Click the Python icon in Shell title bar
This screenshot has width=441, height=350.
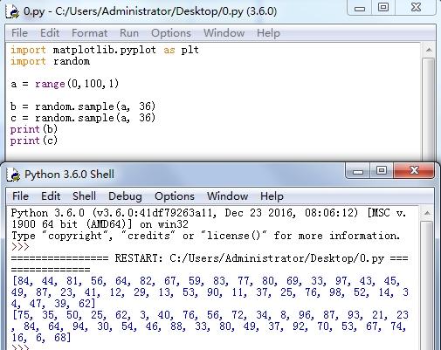pos(13,175)
